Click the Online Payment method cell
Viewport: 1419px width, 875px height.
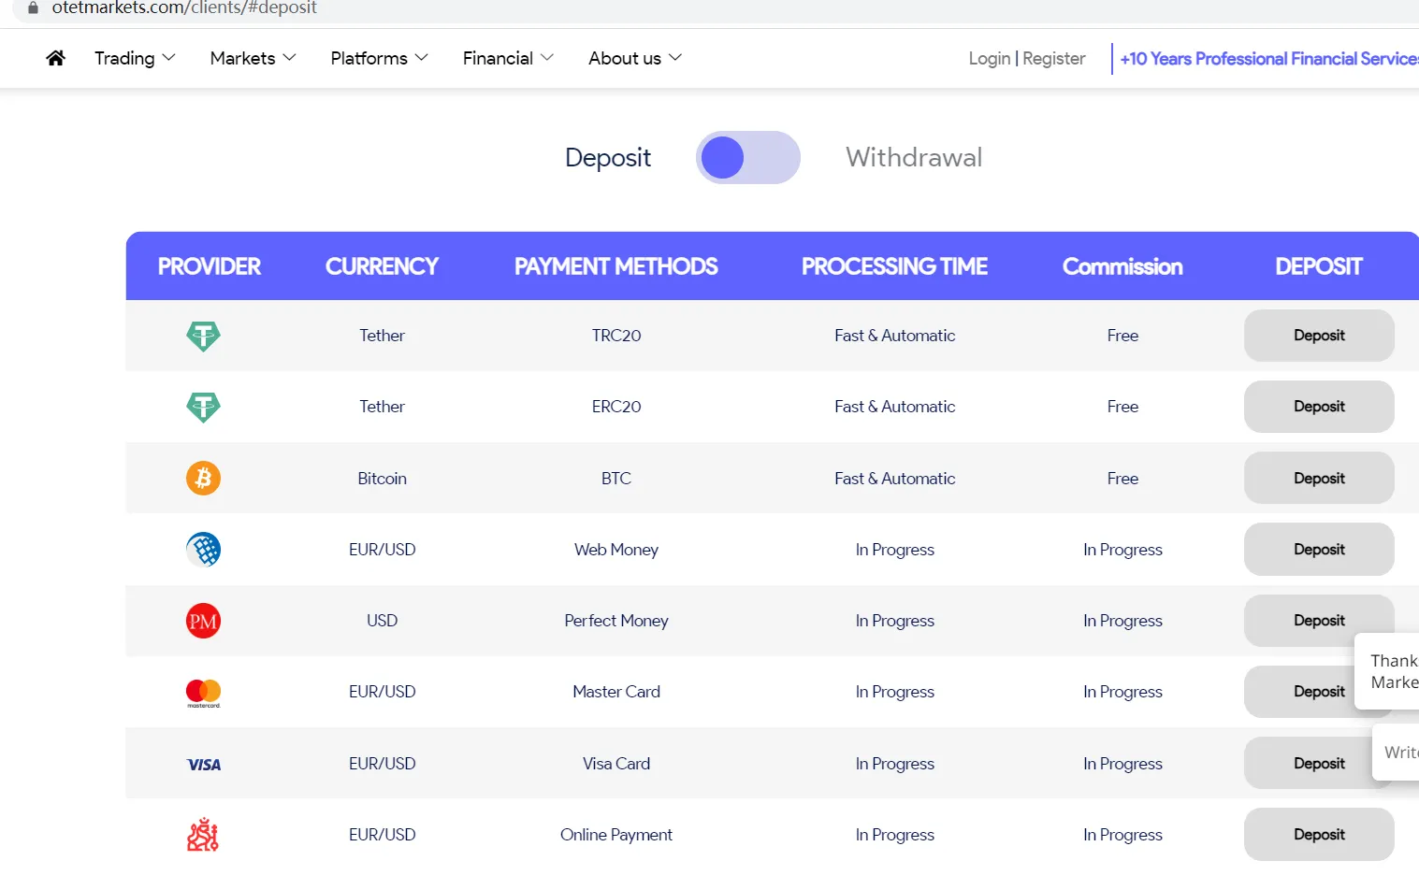click(616, 835)
